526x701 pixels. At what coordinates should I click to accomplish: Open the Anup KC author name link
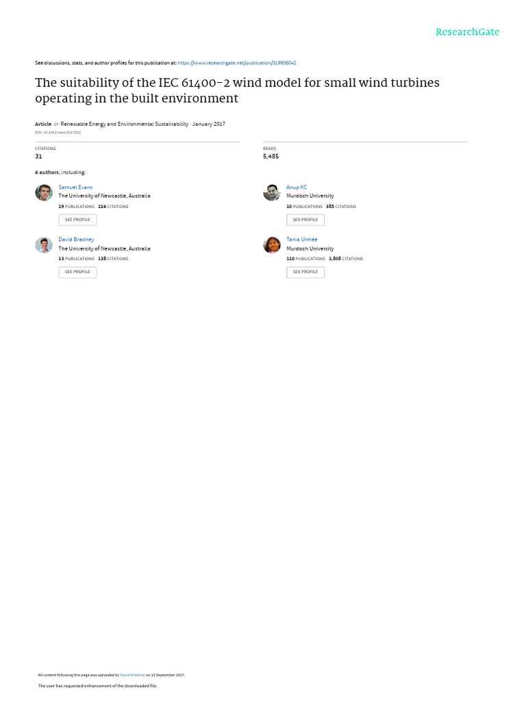297,187
